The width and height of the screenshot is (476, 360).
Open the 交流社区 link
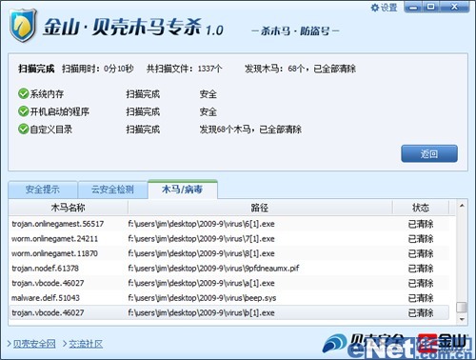pos(86,344)
